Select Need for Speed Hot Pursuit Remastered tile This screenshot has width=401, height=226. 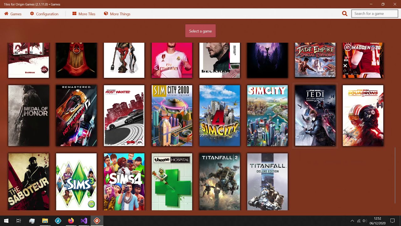tap(76, 116)
